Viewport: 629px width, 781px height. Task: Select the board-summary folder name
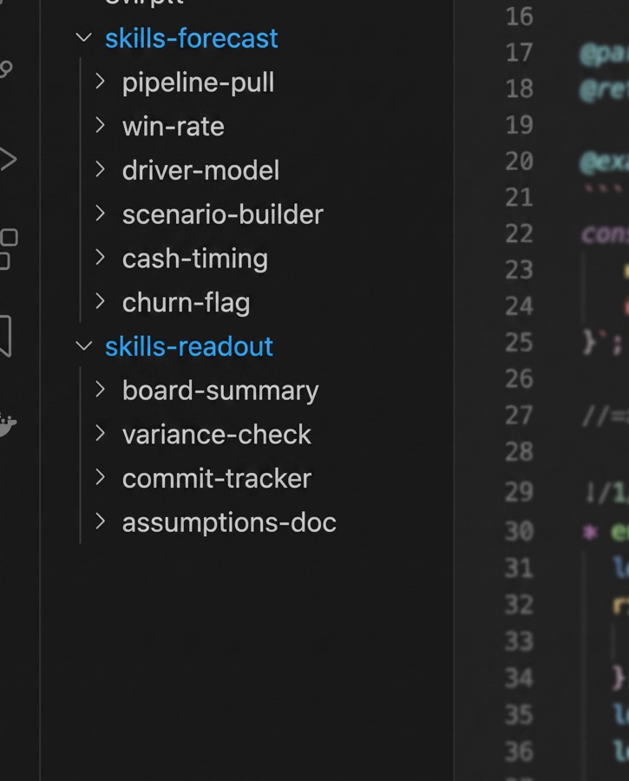point(220,390)
